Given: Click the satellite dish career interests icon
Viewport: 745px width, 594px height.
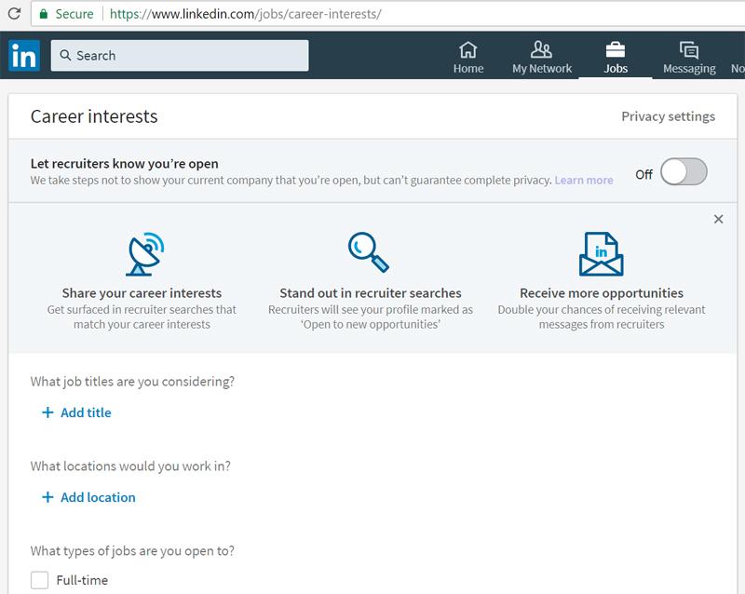Looking at the screenshot, I should [x=142, y=252].
